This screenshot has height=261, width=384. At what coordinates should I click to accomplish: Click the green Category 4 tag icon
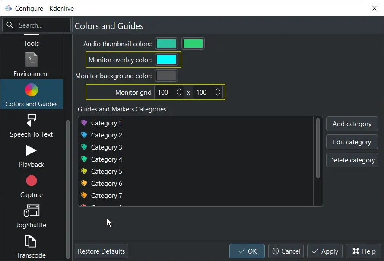coord(84,159)
